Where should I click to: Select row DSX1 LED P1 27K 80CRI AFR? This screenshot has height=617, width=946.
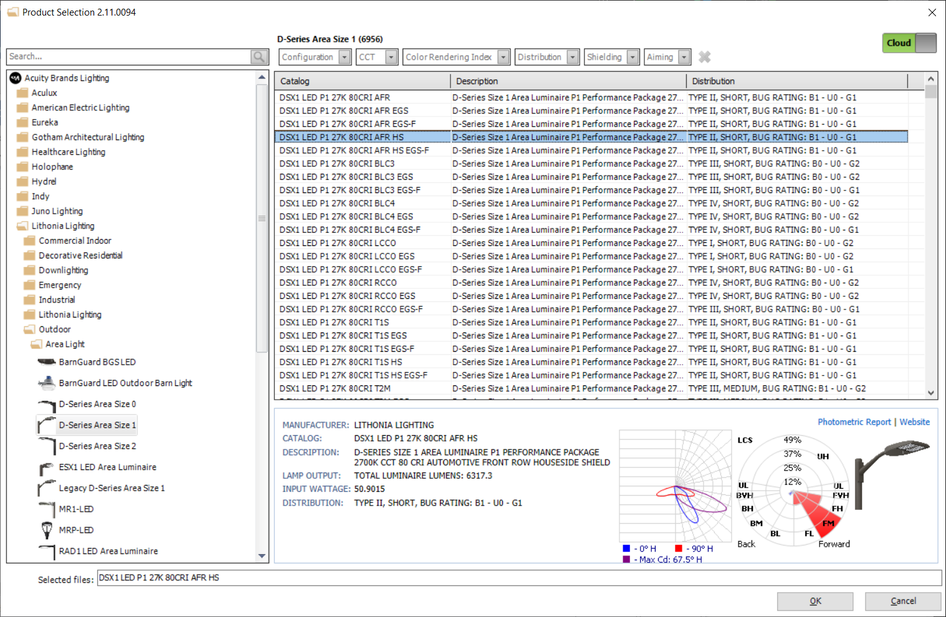pyautogui.click(x=591, y=98)
